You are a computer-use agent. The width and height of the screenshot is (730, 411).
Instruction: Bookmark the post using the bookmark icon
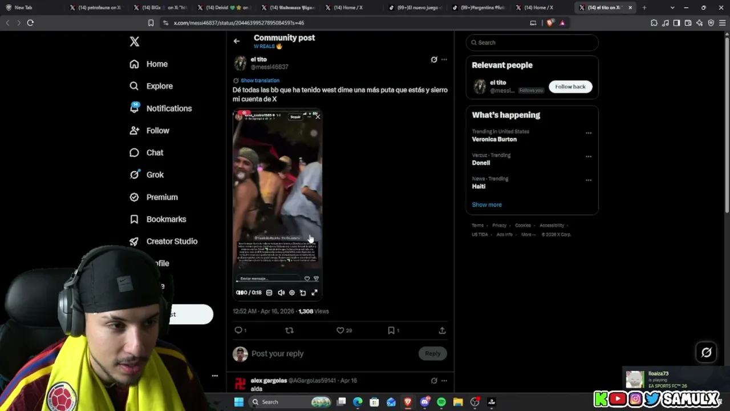(391, 331)
